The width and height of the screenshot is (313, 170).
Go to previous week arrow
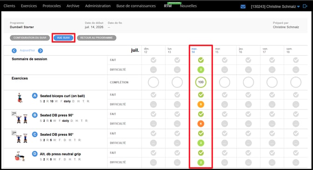tap(14, 51)
